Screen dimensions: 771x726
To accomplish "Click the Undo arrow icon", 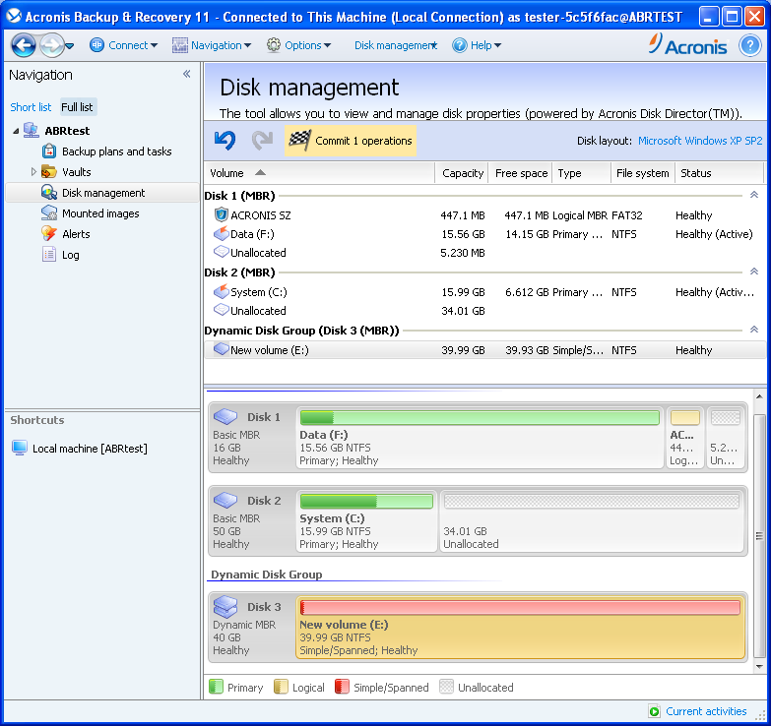I will point(225,141).
